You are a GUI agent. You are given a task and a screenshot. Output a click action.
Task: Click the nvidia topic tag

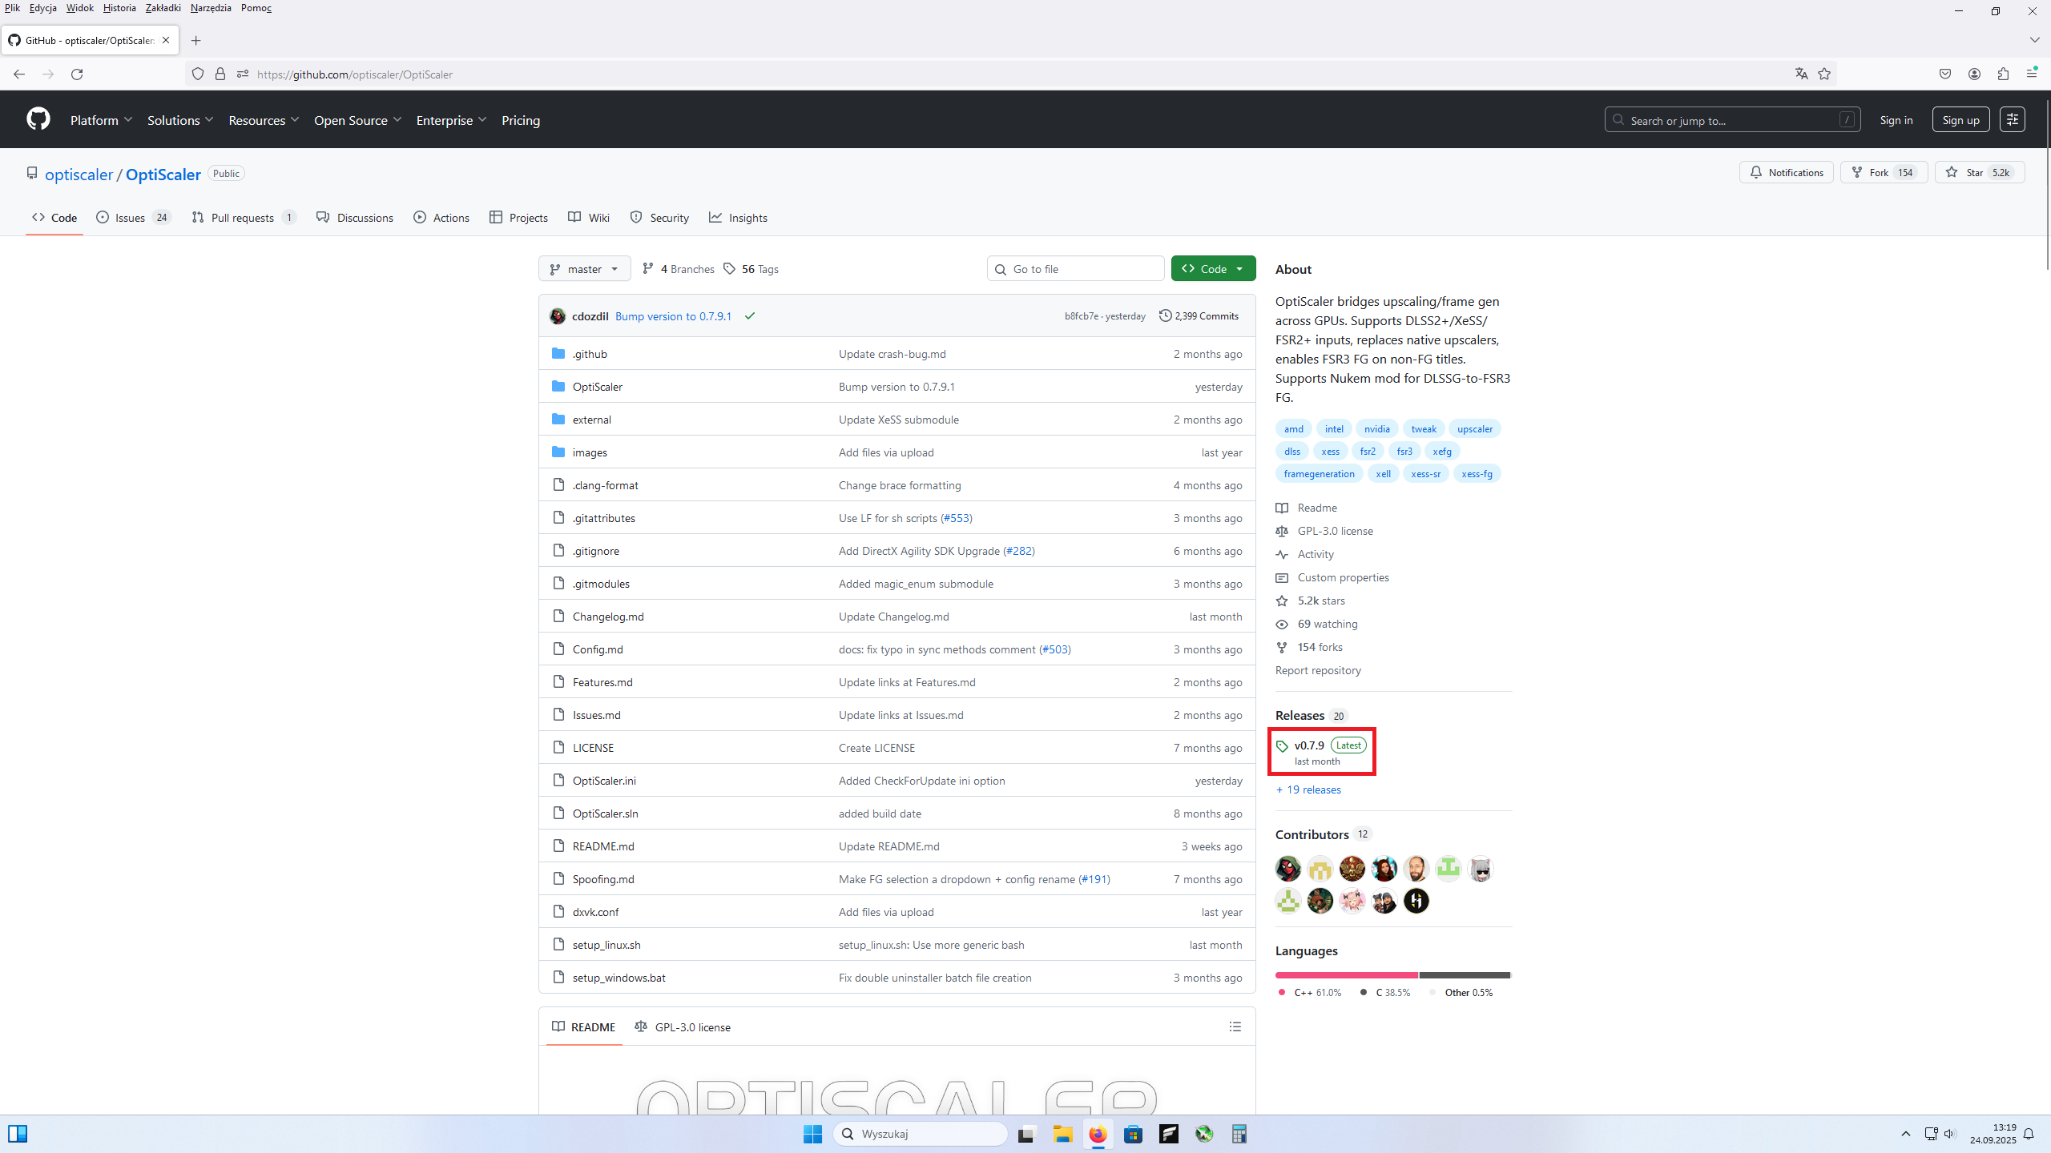1377,429
